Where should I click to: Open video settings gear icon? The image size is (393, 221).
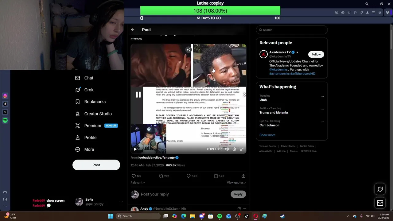tap(234, 149)
